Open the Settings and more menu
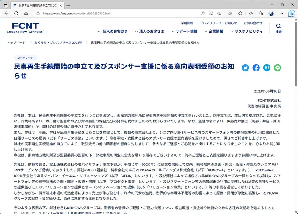The height and width of the screenshot is (214, 298). coord(281,13)
